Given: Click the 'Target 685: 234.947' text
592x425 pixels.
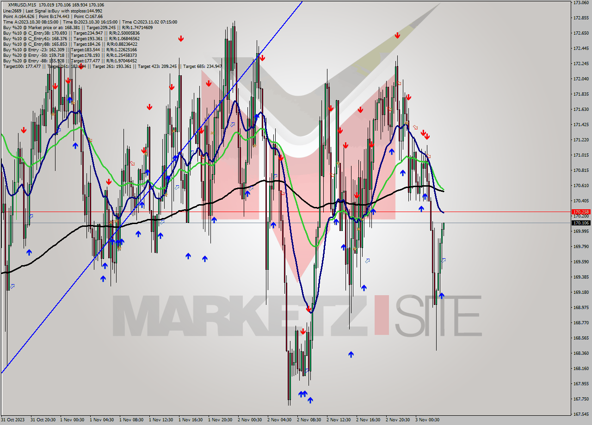Looking at the screenshot, I should coord(203,66).
